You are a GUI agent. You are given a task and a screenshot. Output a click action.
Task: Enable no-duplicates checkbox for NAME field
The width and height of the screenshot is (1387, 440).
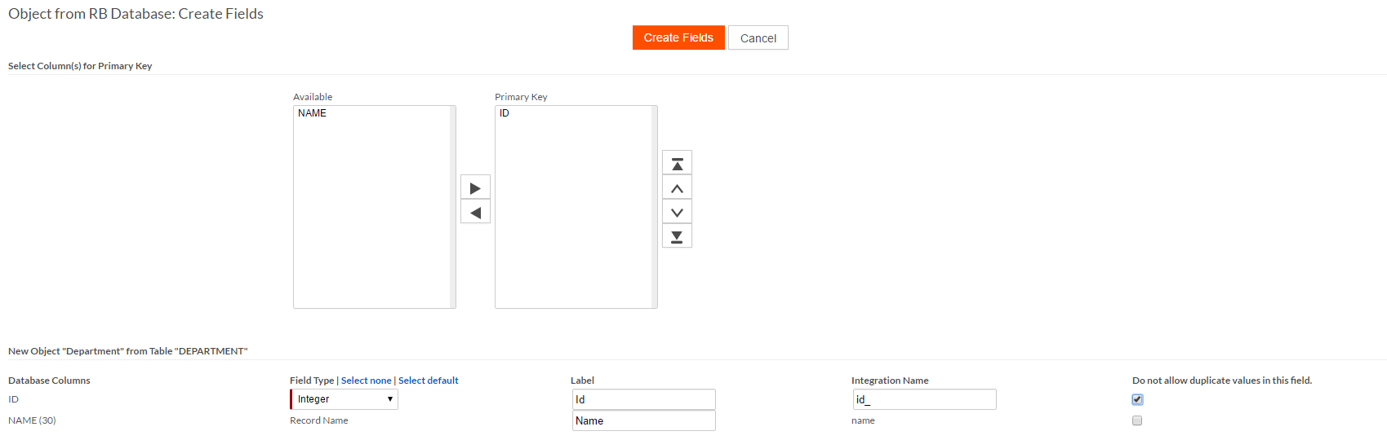tap(1137, 420)
